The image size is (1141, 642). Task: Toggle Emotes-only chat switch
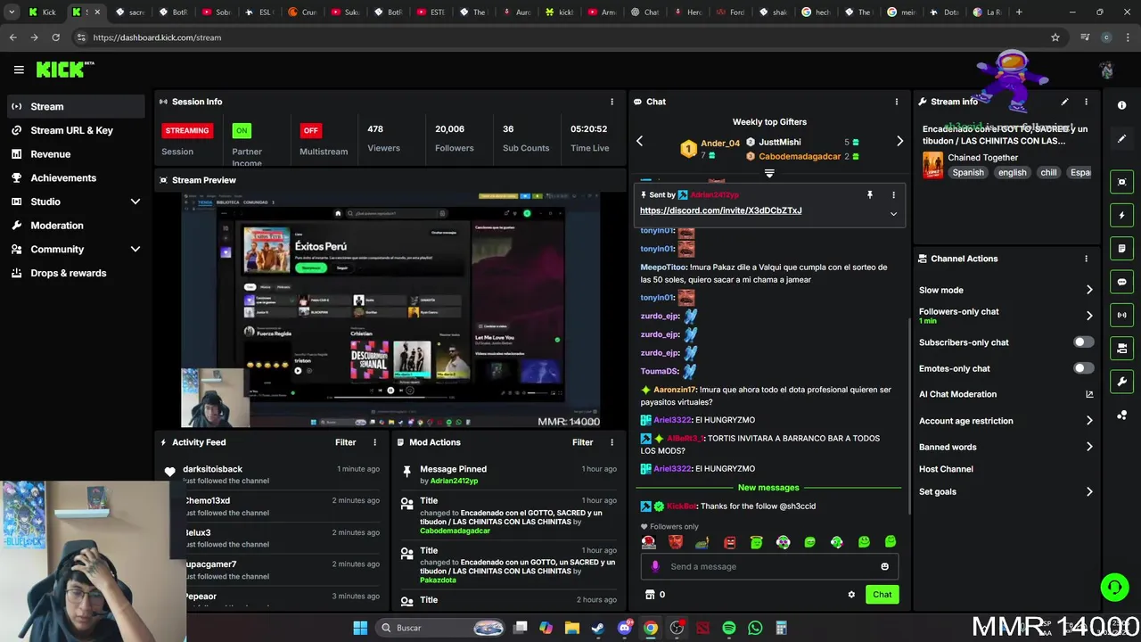click(1082, 368)
